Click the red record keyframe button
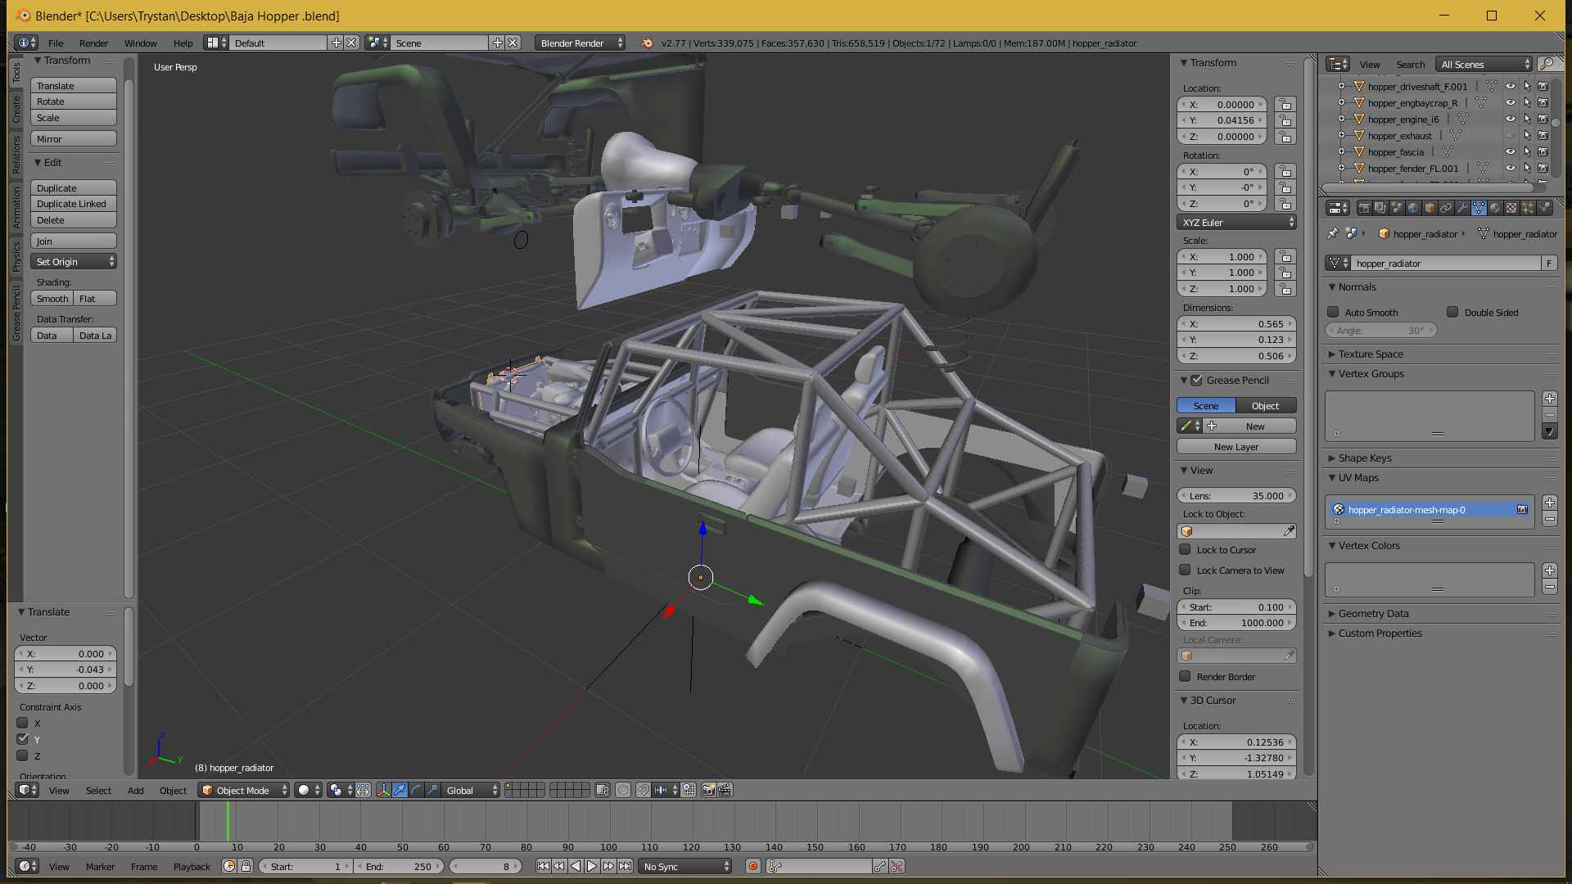This screenshot has width=1572, height=884. click(x=753, y=866)
